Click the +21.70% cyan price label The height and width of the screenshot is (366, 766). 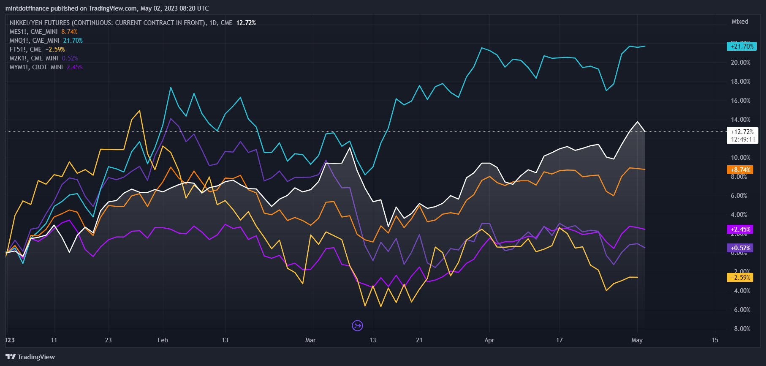(x=742, y=46)
